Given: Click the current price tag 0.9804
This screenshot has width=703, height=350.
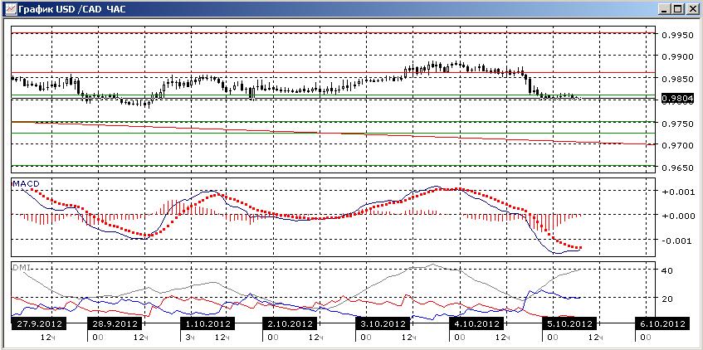Looking at the screenshot, I should click(x=677, y=98).
